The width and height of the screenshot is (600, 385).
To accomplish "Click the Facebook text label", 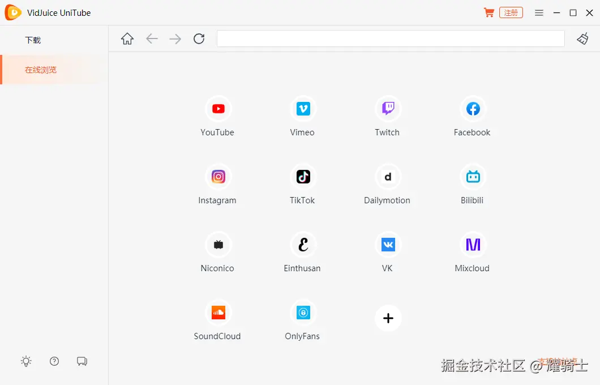I will pyautogui.click(x=472, y=132).
